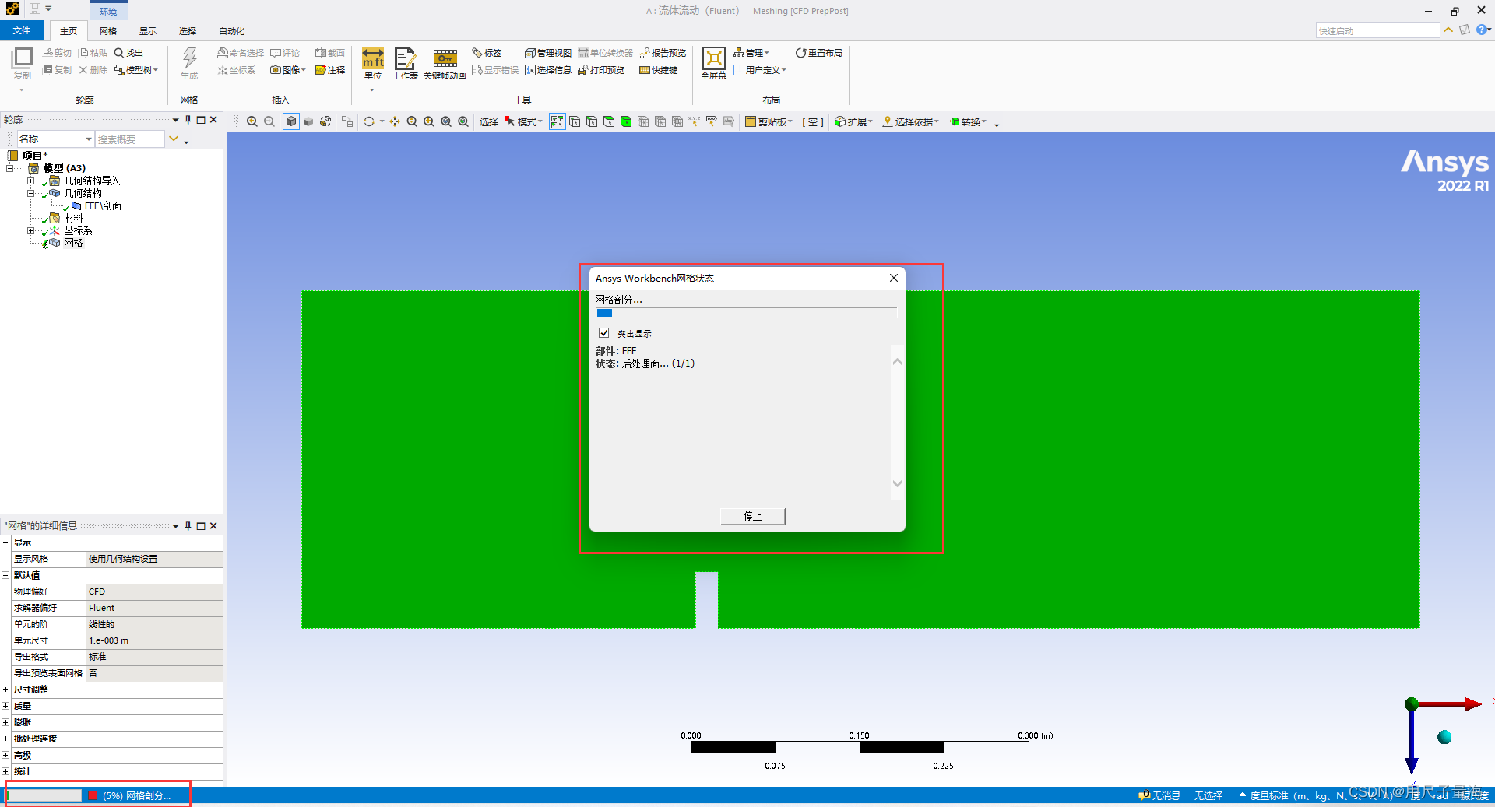Image resolution: width=1495 pixels, height=807 pixels.
Task: Open the 名称 filter dropdown
Action: 55,139
